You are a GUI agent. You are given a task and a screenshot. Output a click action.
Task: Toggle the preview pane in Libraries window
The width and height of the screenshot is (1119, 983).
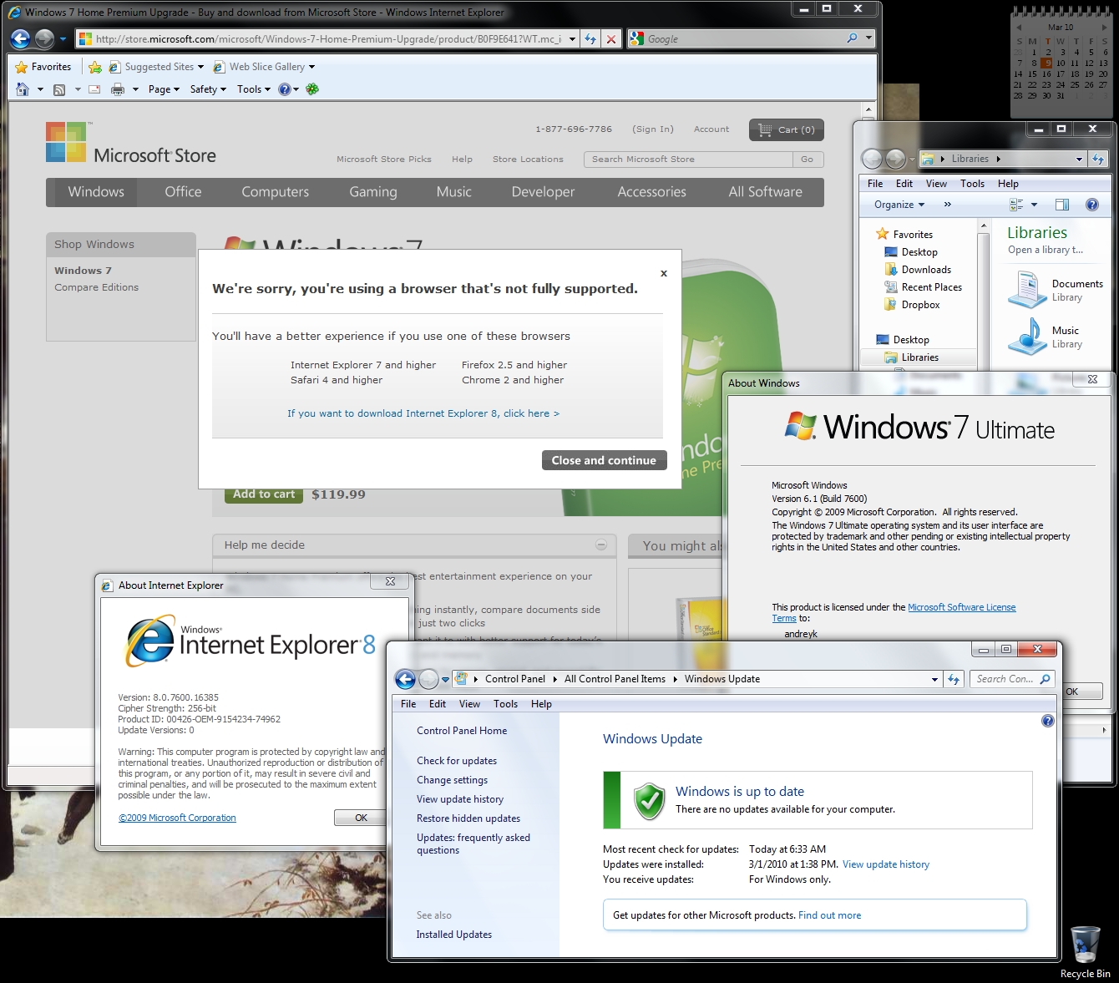click(1061, 205)
